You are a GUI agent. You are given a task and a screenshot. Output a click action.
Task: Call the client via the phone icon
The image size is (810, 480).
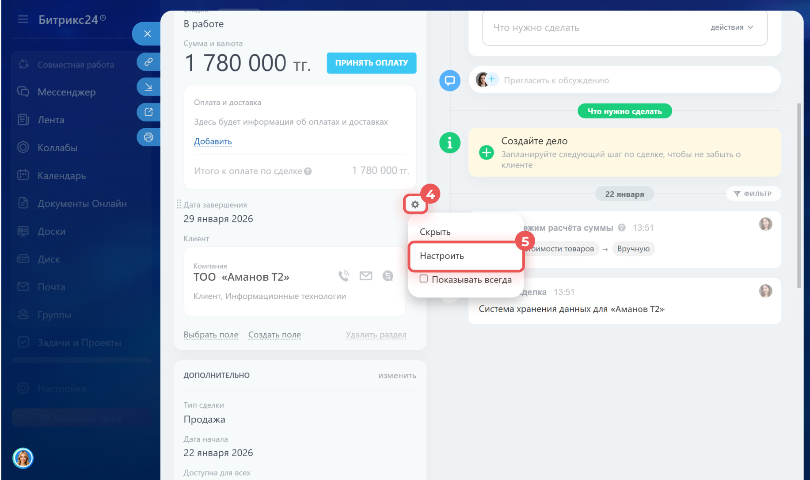click(344, 276)
